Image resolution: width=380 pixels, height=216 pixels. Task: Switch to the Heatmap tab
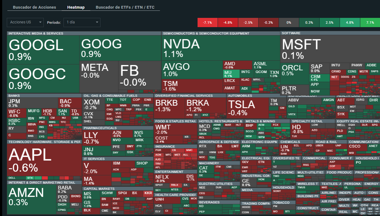point(76,7)
